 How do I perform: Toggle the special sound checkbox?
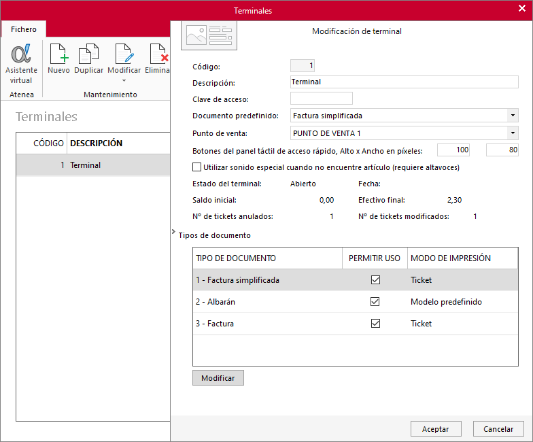click(x=197, y=167)
